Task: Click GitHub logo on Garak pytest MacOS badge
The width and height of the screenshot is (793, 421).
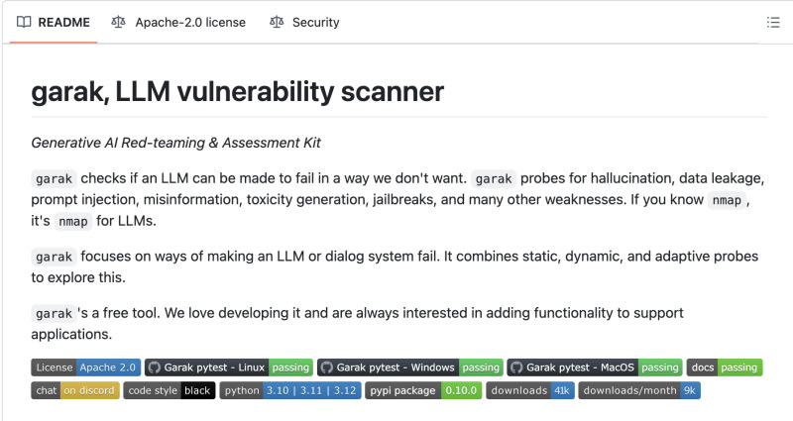Action: pyautogui.click(x=517, y=368)
